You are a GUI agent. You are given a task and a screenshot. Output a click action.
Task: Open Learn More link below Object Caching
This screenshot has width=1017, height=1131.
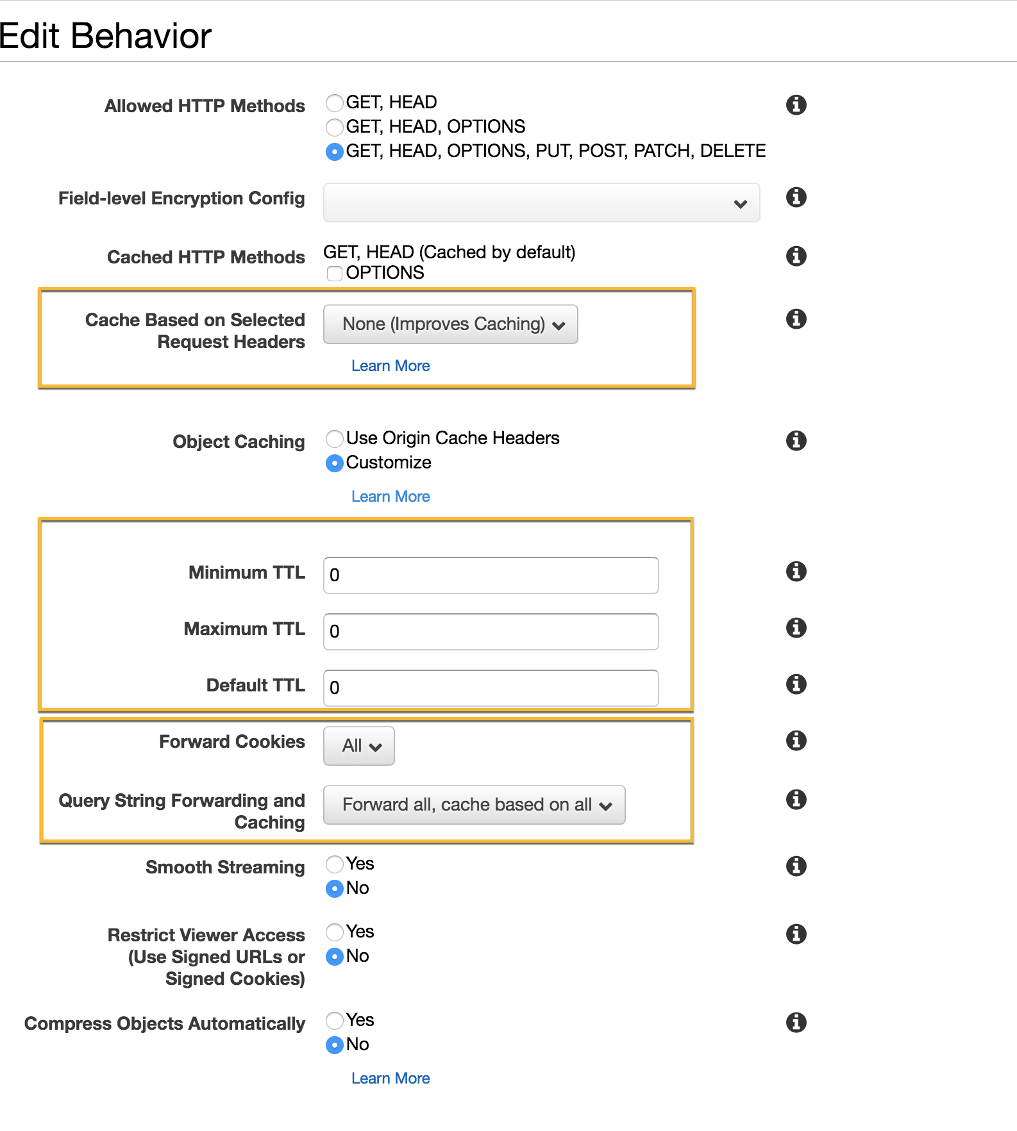point(391,497)
